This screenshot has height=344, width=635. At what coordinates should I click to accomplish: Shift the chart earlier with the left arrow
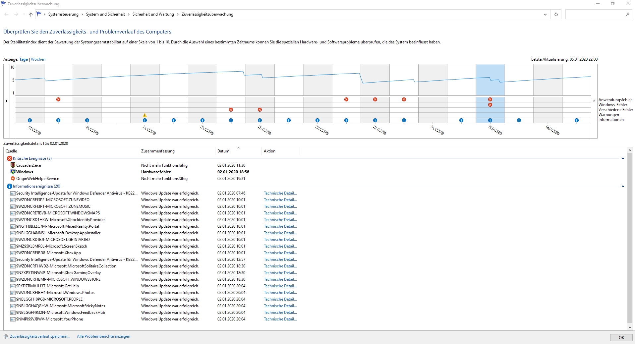coord(6,101)
